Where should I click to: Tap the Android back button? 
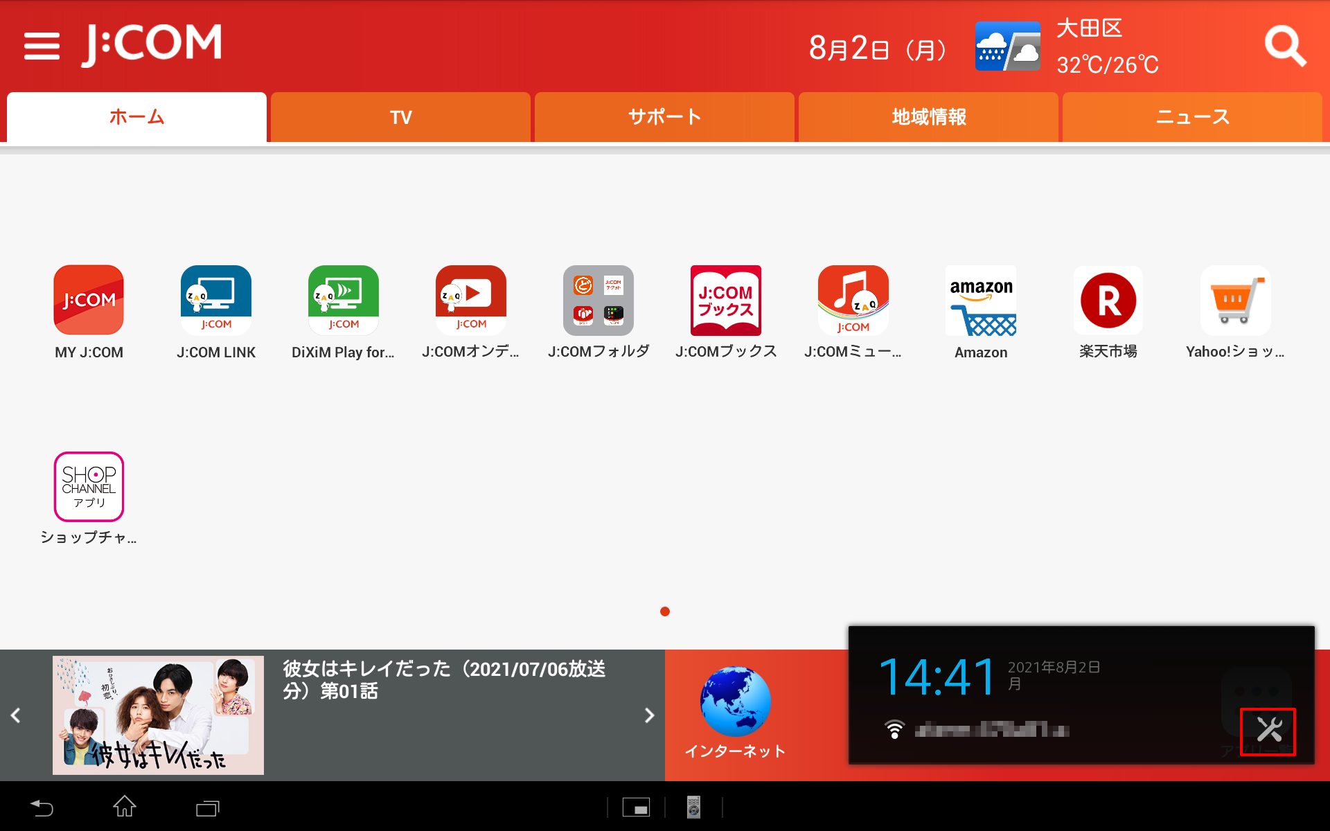42,807
